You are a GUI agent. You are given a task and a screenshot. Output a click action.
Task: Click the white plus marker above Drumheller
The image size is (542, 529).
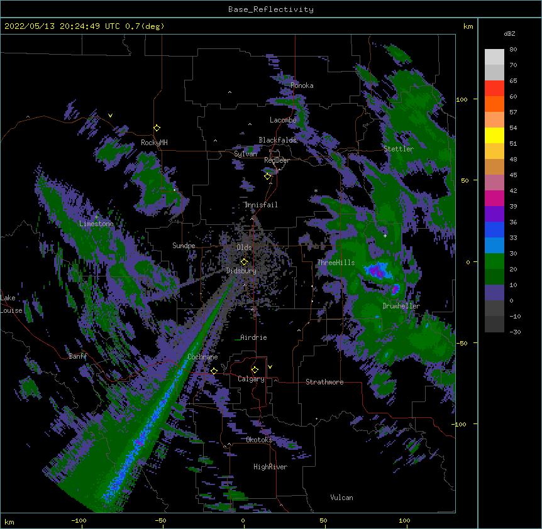(x=385, y=236)
